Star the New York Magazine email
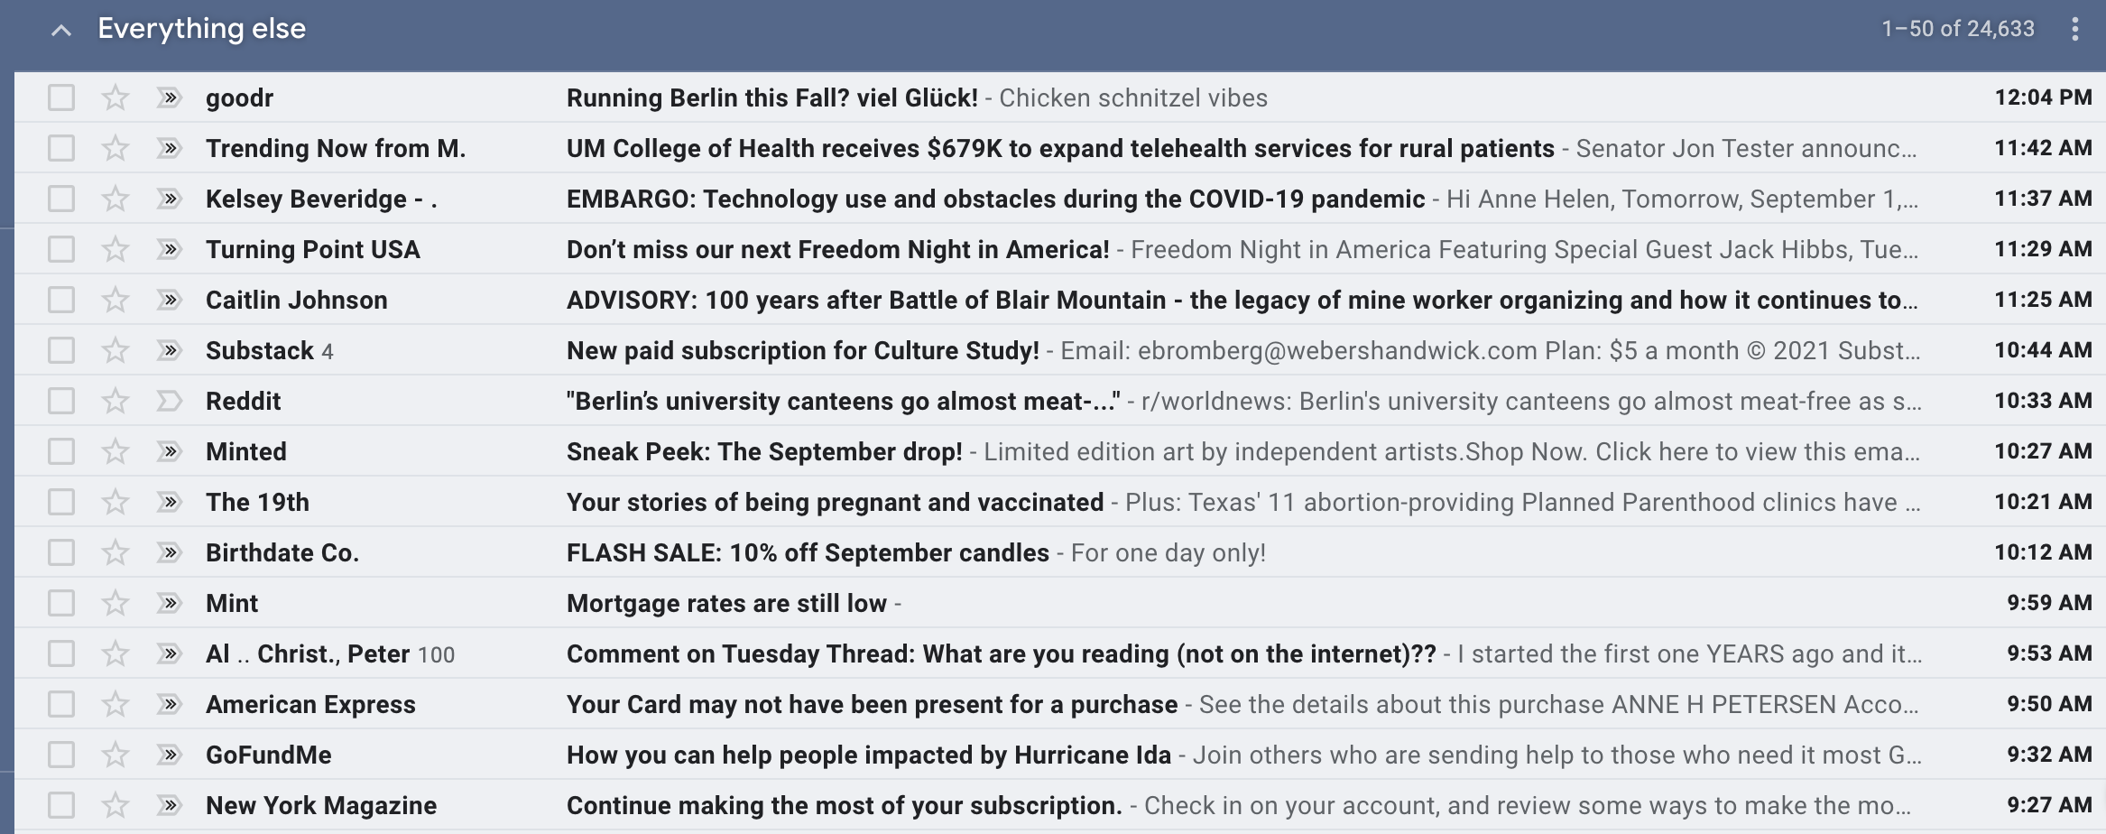This screenshot has height=834, width=2106. tap(115, 805)
